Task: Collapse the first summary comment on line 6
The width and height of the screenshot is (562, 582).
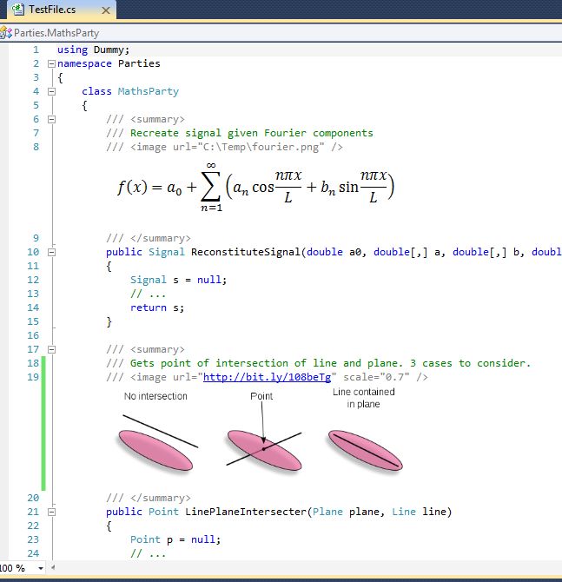Action: click(50, 119)
